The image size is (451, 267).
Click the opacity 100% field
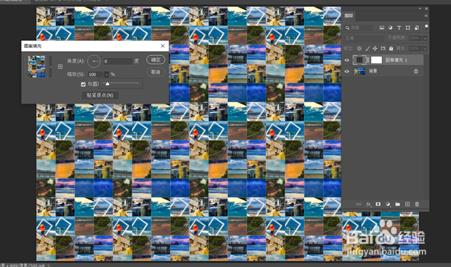click(x=415, y=38)
